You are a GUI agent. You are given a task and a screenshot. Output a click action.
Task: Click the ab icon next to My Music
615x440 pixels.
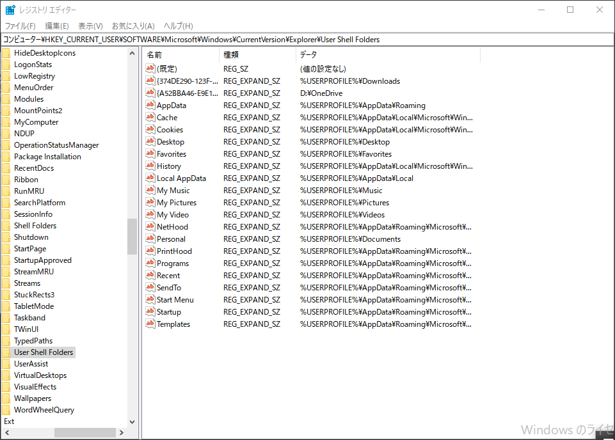click(x=150, y=190)
